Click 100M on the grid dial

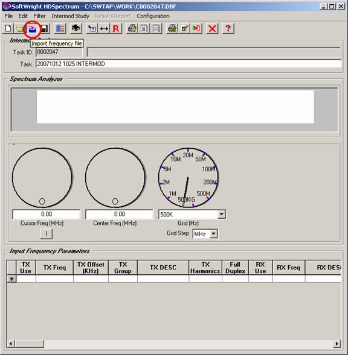(x=208, y=169)
